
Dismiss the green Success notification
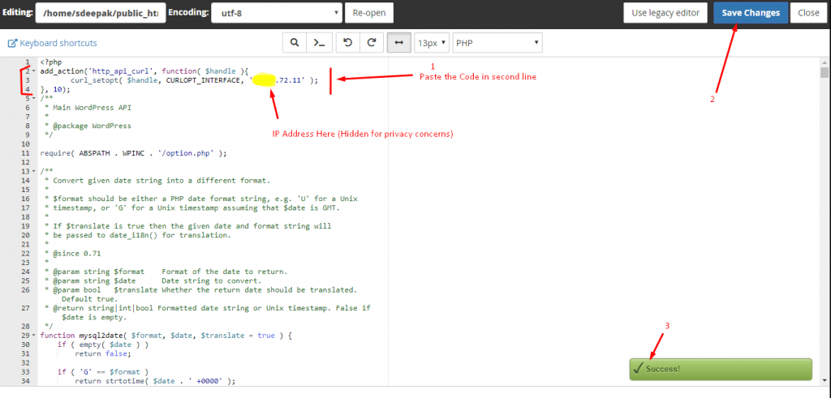click(x=720, y=369)
